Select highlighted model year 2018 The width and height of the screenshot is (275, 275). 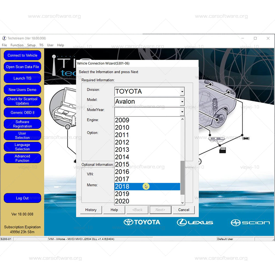coord(147,186)
